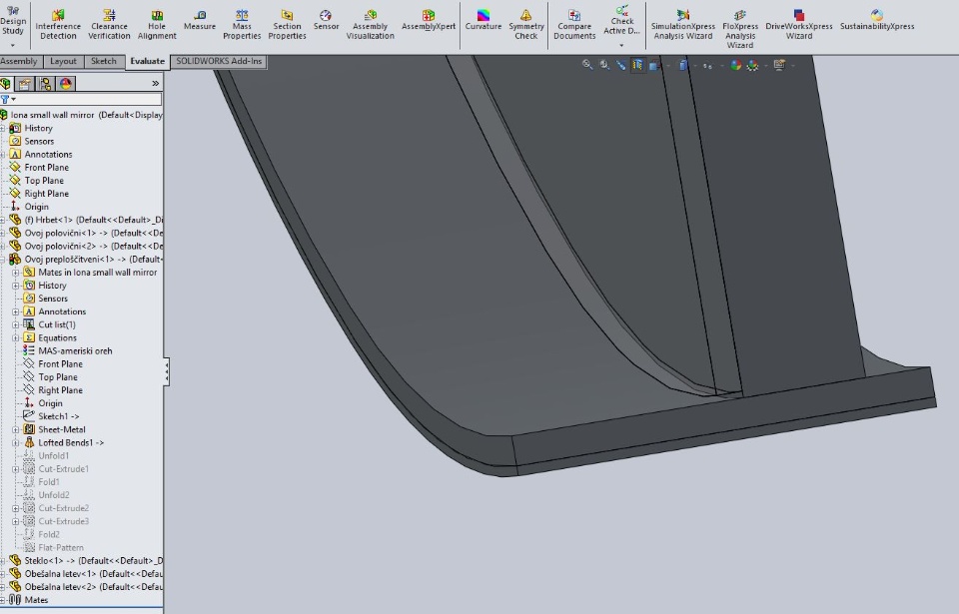Launch SimulationXpress Analysis Wizard
This screenshot has height=614, width=959.
(x=683, y=25)
